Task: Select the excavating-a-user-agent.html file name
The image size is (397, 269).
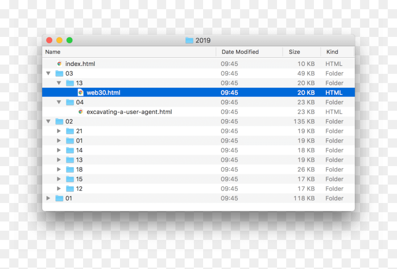Action: [x=129, y=112]
